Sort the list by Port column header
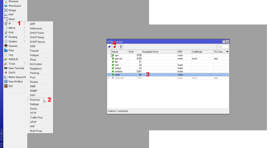 tap(135, 52)
